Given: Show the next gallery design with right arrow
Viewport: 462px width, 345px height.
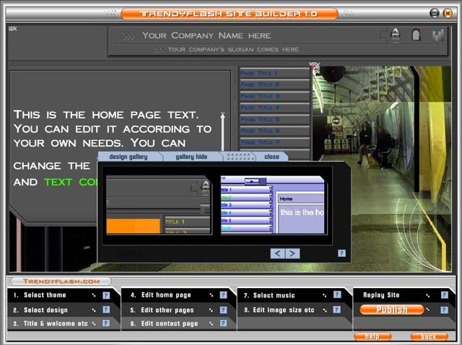Looking at the screenshot, I should pyautogui.click(x=292, y=253).
